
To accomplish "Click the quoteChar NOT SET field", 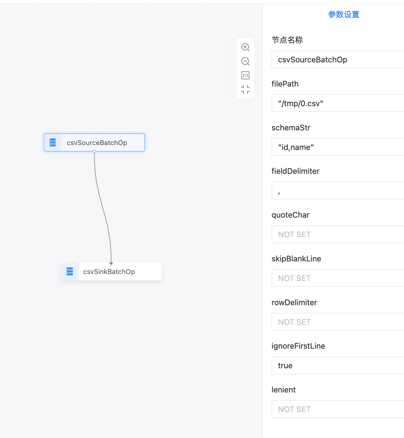I will click(338, 234).
